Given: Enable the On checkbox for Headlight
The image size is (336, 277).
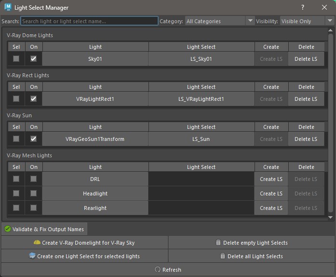Looking at the screenshot, I should click(33, 194).
